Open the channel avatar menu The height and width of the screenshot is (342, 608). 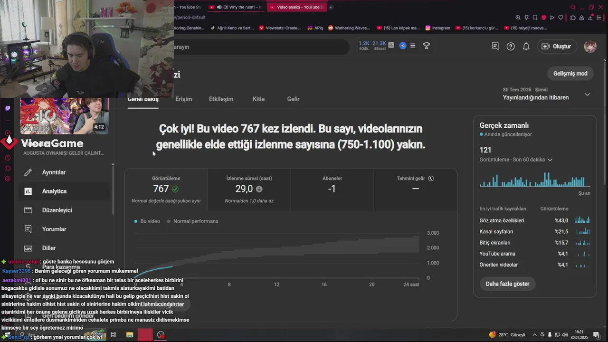click(x=590, y=47)
